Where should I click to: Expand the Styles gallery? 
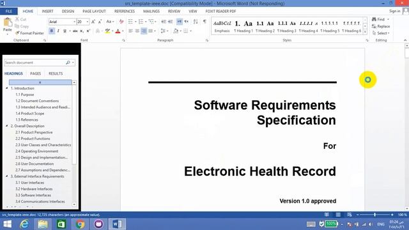coord(365,32)
